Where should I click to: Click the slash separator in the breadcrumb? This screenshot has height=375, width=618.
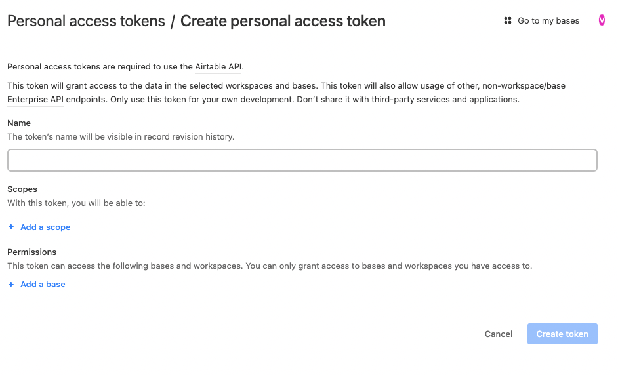pyautogui.click(x=173, y=22)
